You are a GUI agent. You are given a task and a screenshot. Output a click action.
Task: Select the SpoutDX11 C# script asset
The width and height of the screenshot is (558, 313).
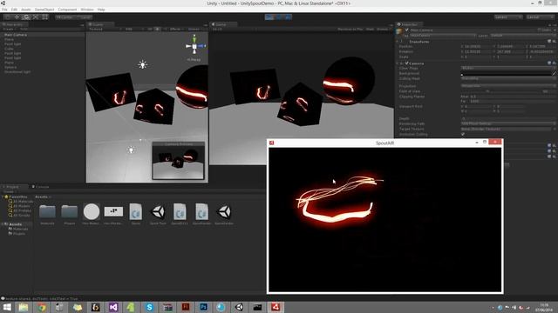(x=180, y=212)
